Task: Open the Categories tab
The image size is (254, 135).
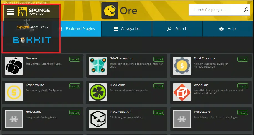Action: [126, 29]
